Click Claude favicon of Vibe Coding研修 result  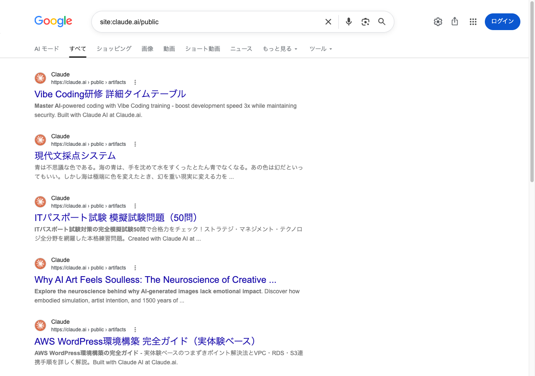[x=40, y=78]
